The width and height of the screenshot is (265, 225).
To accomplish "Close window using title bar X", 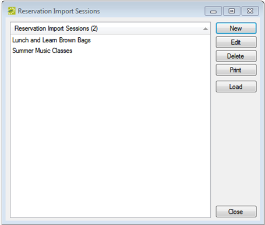I will (x=250, y=11).
